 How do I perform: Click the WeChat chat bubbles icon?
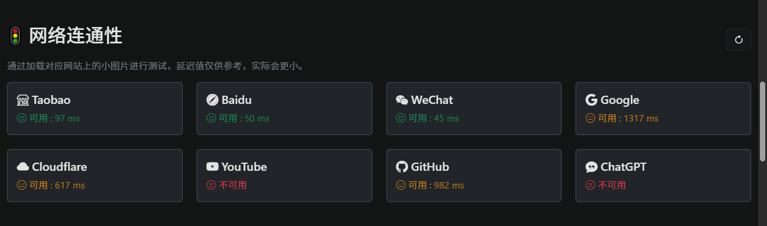click(402, 100)
